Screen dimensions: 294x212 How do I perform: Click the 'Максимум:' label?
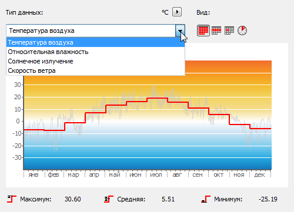coord(36,199)
